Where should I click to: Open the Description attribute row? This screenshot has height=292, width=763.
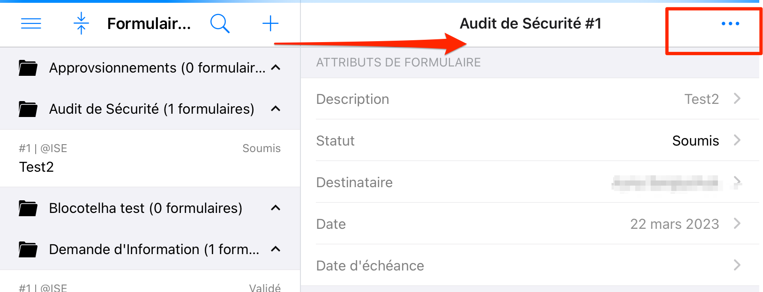click(530, 99)
